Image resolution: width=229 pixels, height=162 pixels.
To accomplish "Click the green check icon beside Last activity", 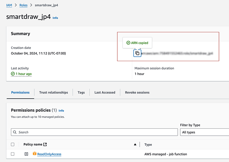I will coord(13,74).
